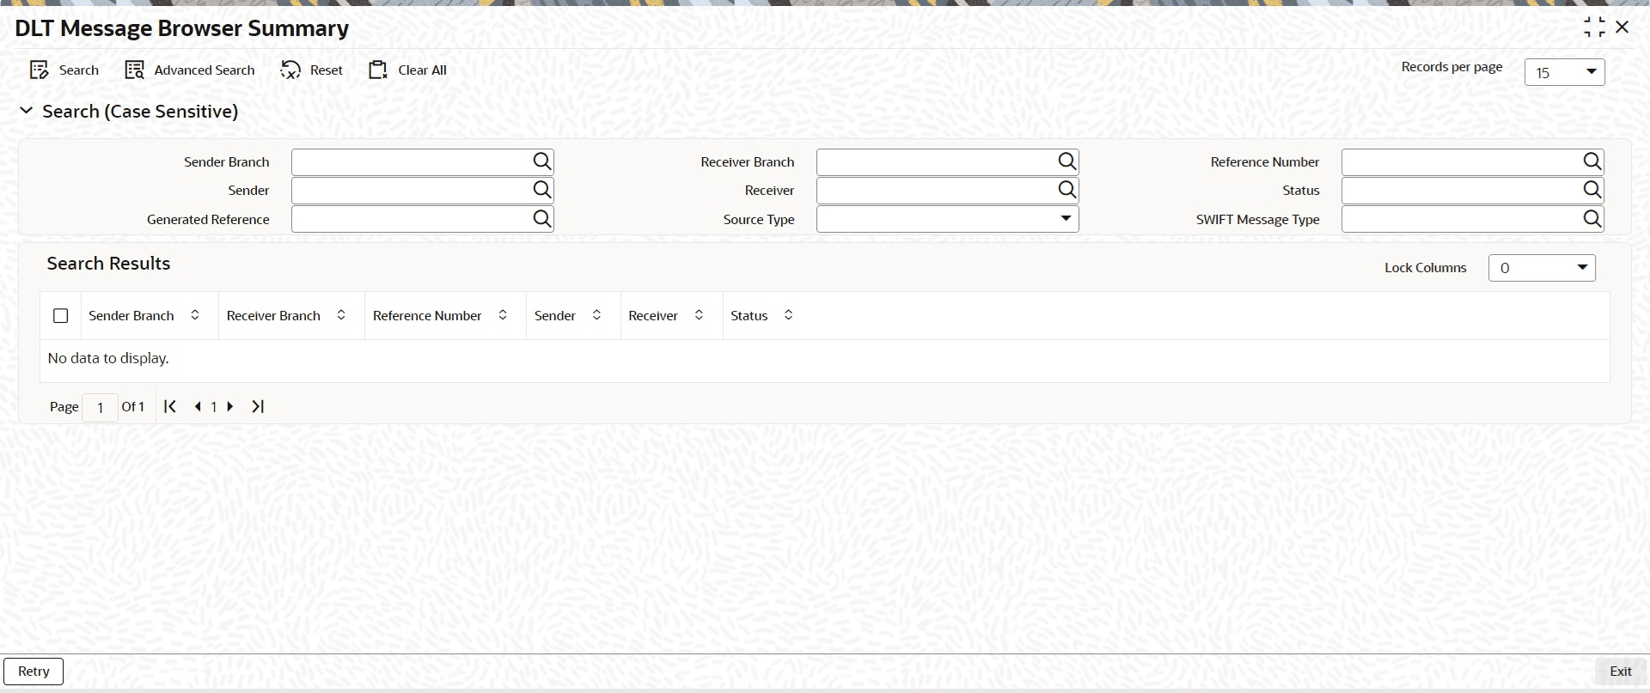Collapse the Search (Case Sensitive) section

coord(27,111)
